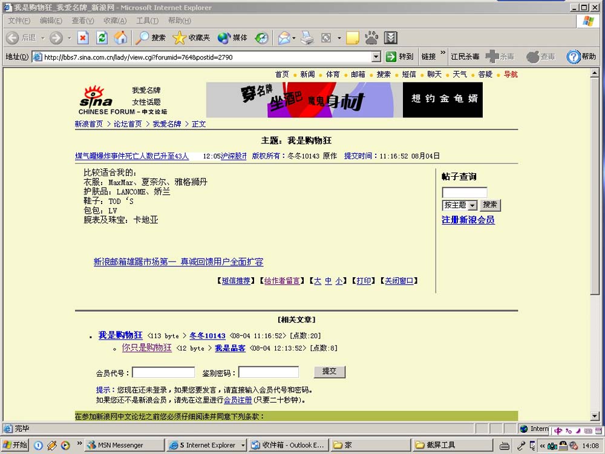Screen dimensions: 605x454
Task: Open MSN Messenger taskbar button
Action: point(124,445)
